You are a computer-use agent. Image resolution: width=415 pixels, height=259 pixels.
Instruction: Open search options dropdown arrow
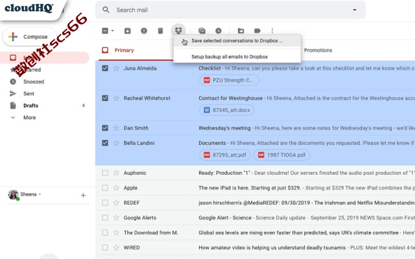355,10
